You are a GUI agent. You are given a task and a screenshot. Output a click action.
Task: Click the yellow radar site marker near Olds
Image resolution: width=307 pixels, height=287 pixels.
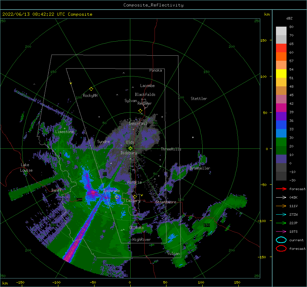pyautogui.click(x=130, y=148)
